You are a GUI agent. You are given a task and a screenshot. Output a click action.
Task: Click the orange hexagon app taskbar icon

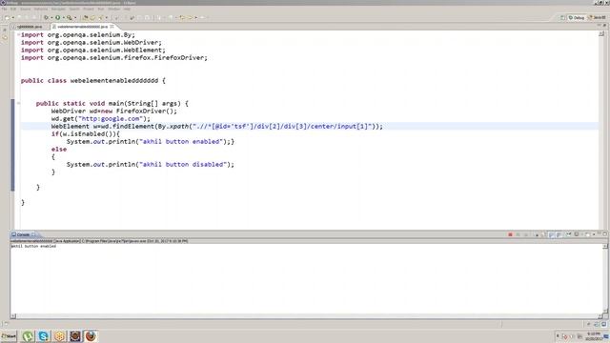coord(59,336)
